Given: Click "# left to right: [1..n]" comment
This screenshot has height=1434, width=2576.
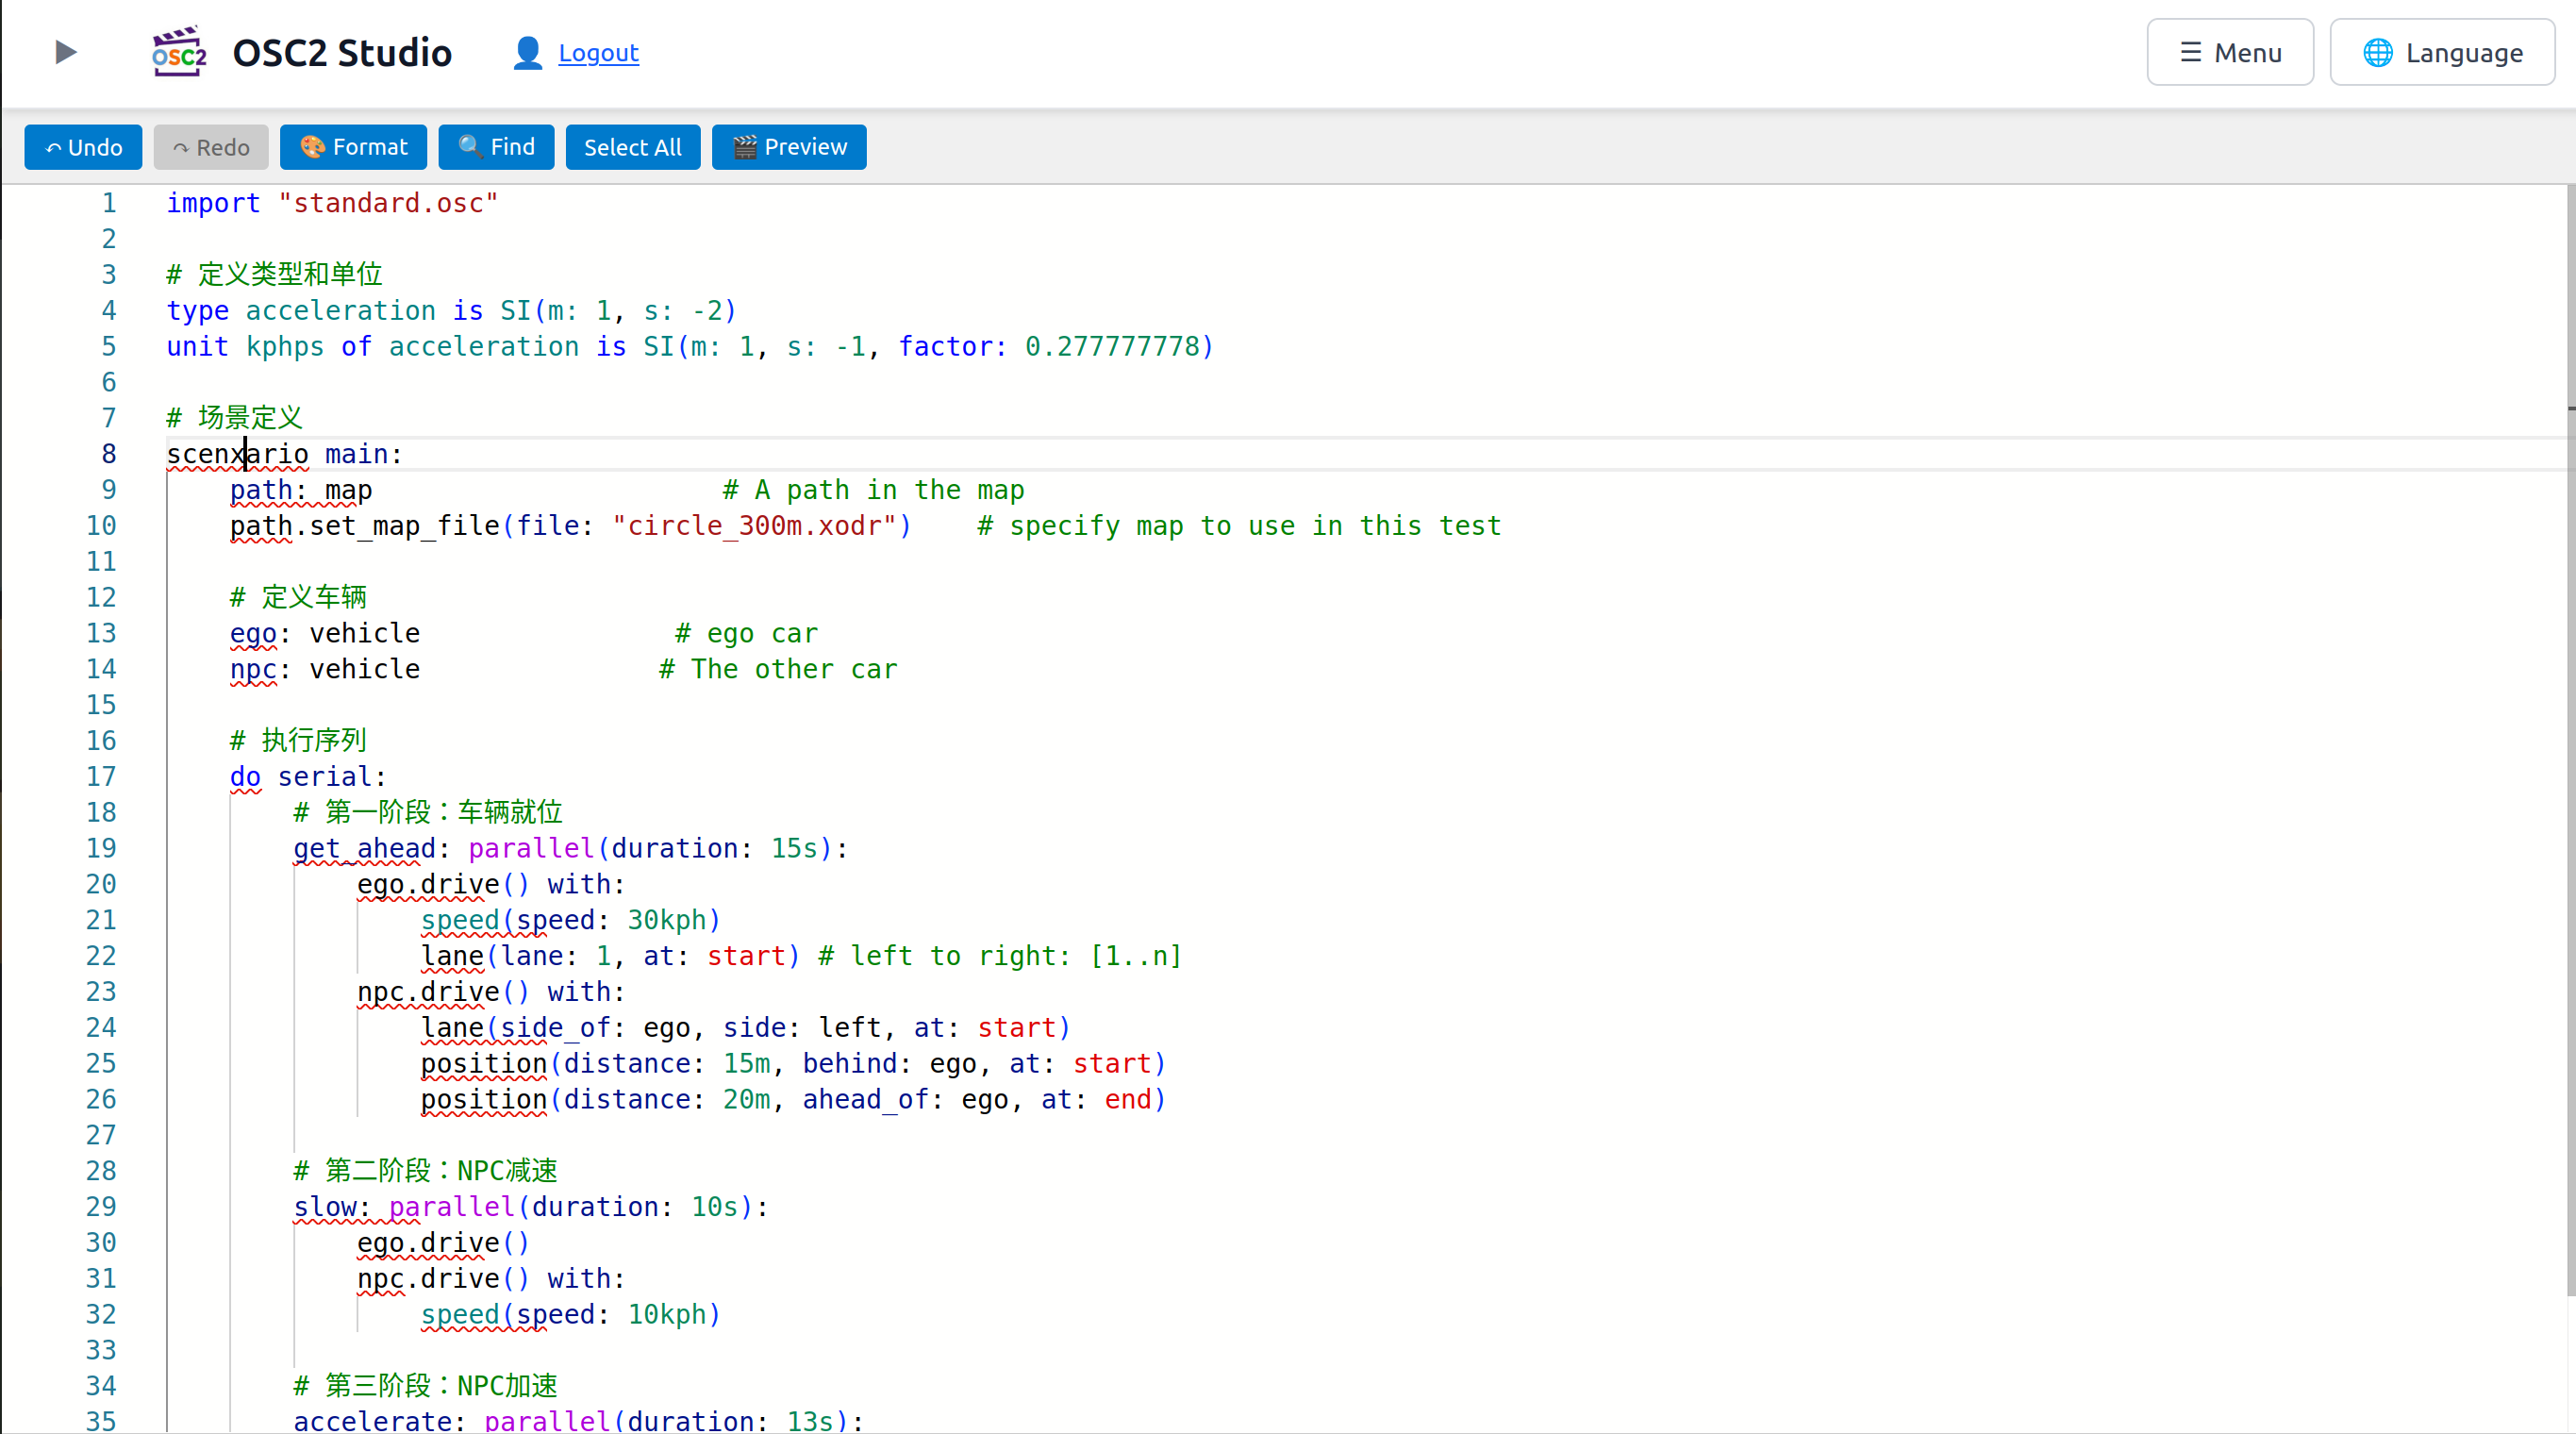Looking at the screenshot, I should click(x=1000, y=956).
